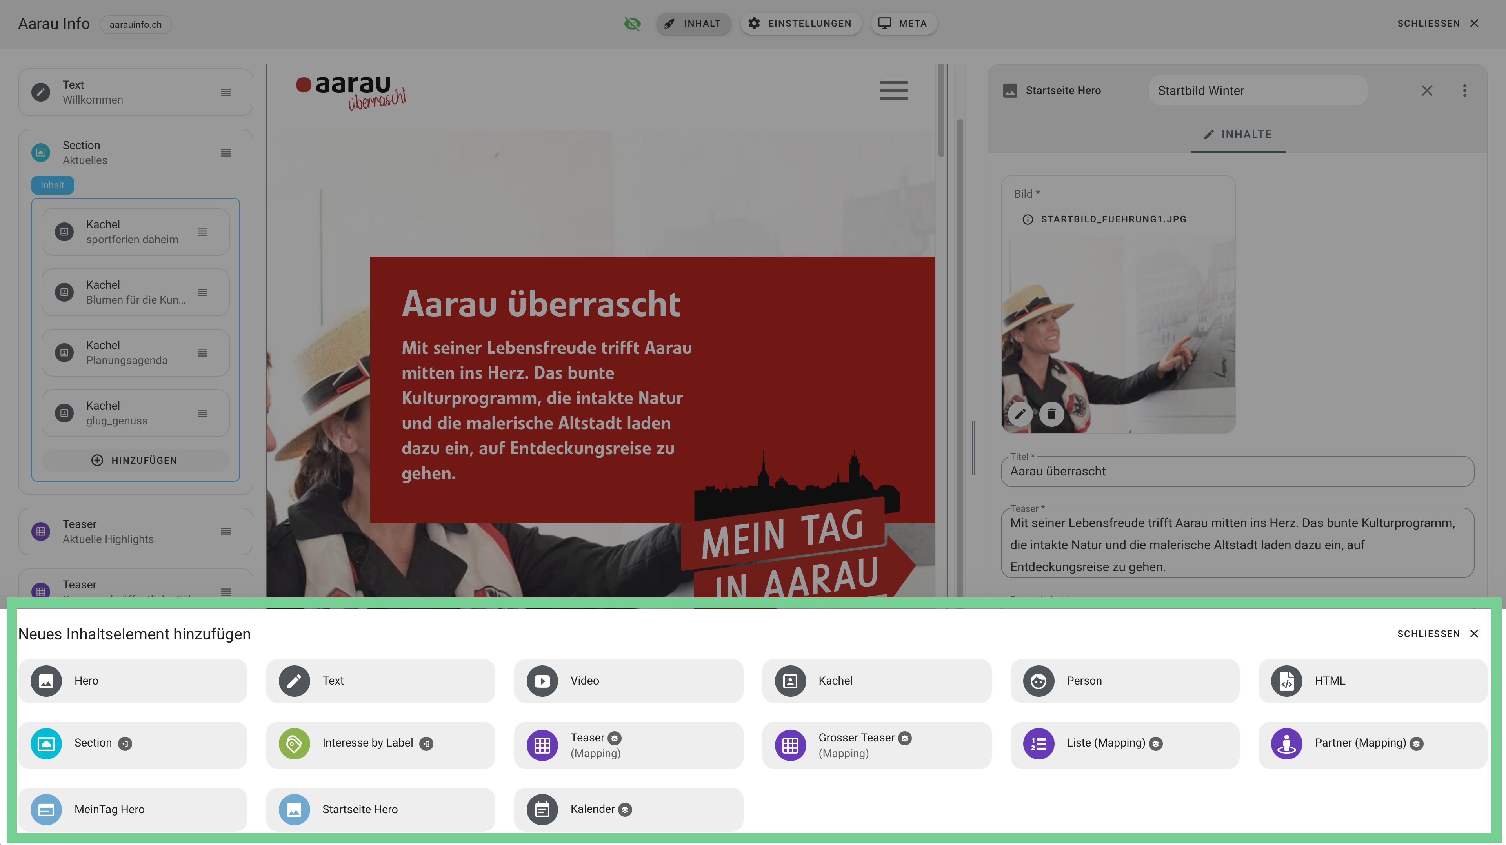This screenshot has width=1506, height=845.
Task: Open three-dot options menu for Startseite Hero
Action: (x=1464, y=91)
